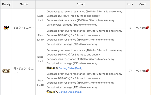Click the red crystal icon in SLB row cost

coord(147,71)
